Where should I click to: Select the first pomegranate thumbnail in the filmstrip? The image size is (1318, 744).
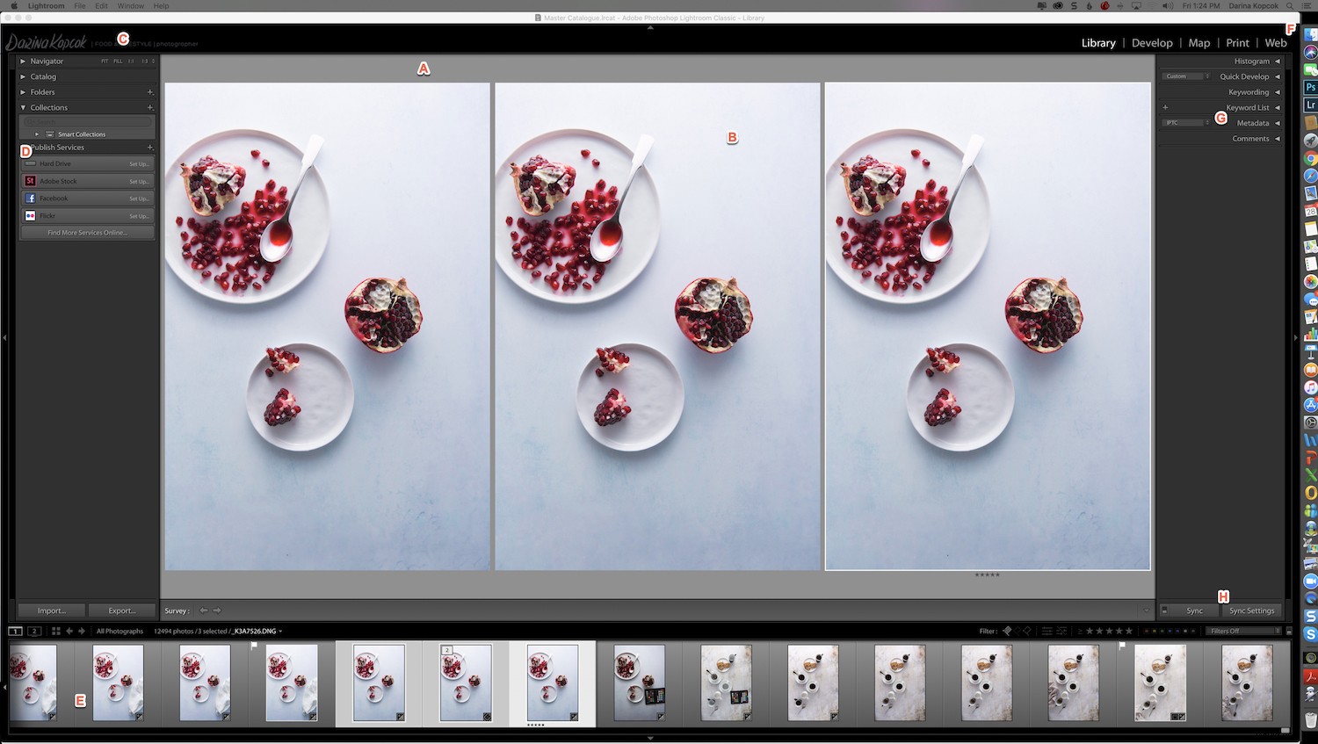tap(33, 683)
